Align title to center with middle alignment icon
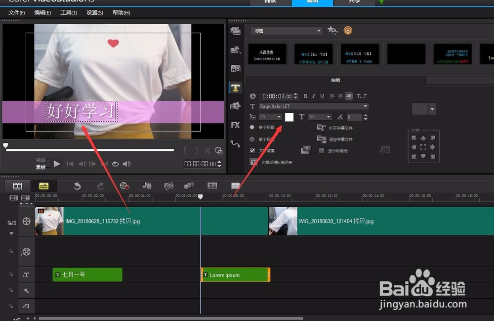The width and height of the screenshot is (494, 321). tap(423, 147)
